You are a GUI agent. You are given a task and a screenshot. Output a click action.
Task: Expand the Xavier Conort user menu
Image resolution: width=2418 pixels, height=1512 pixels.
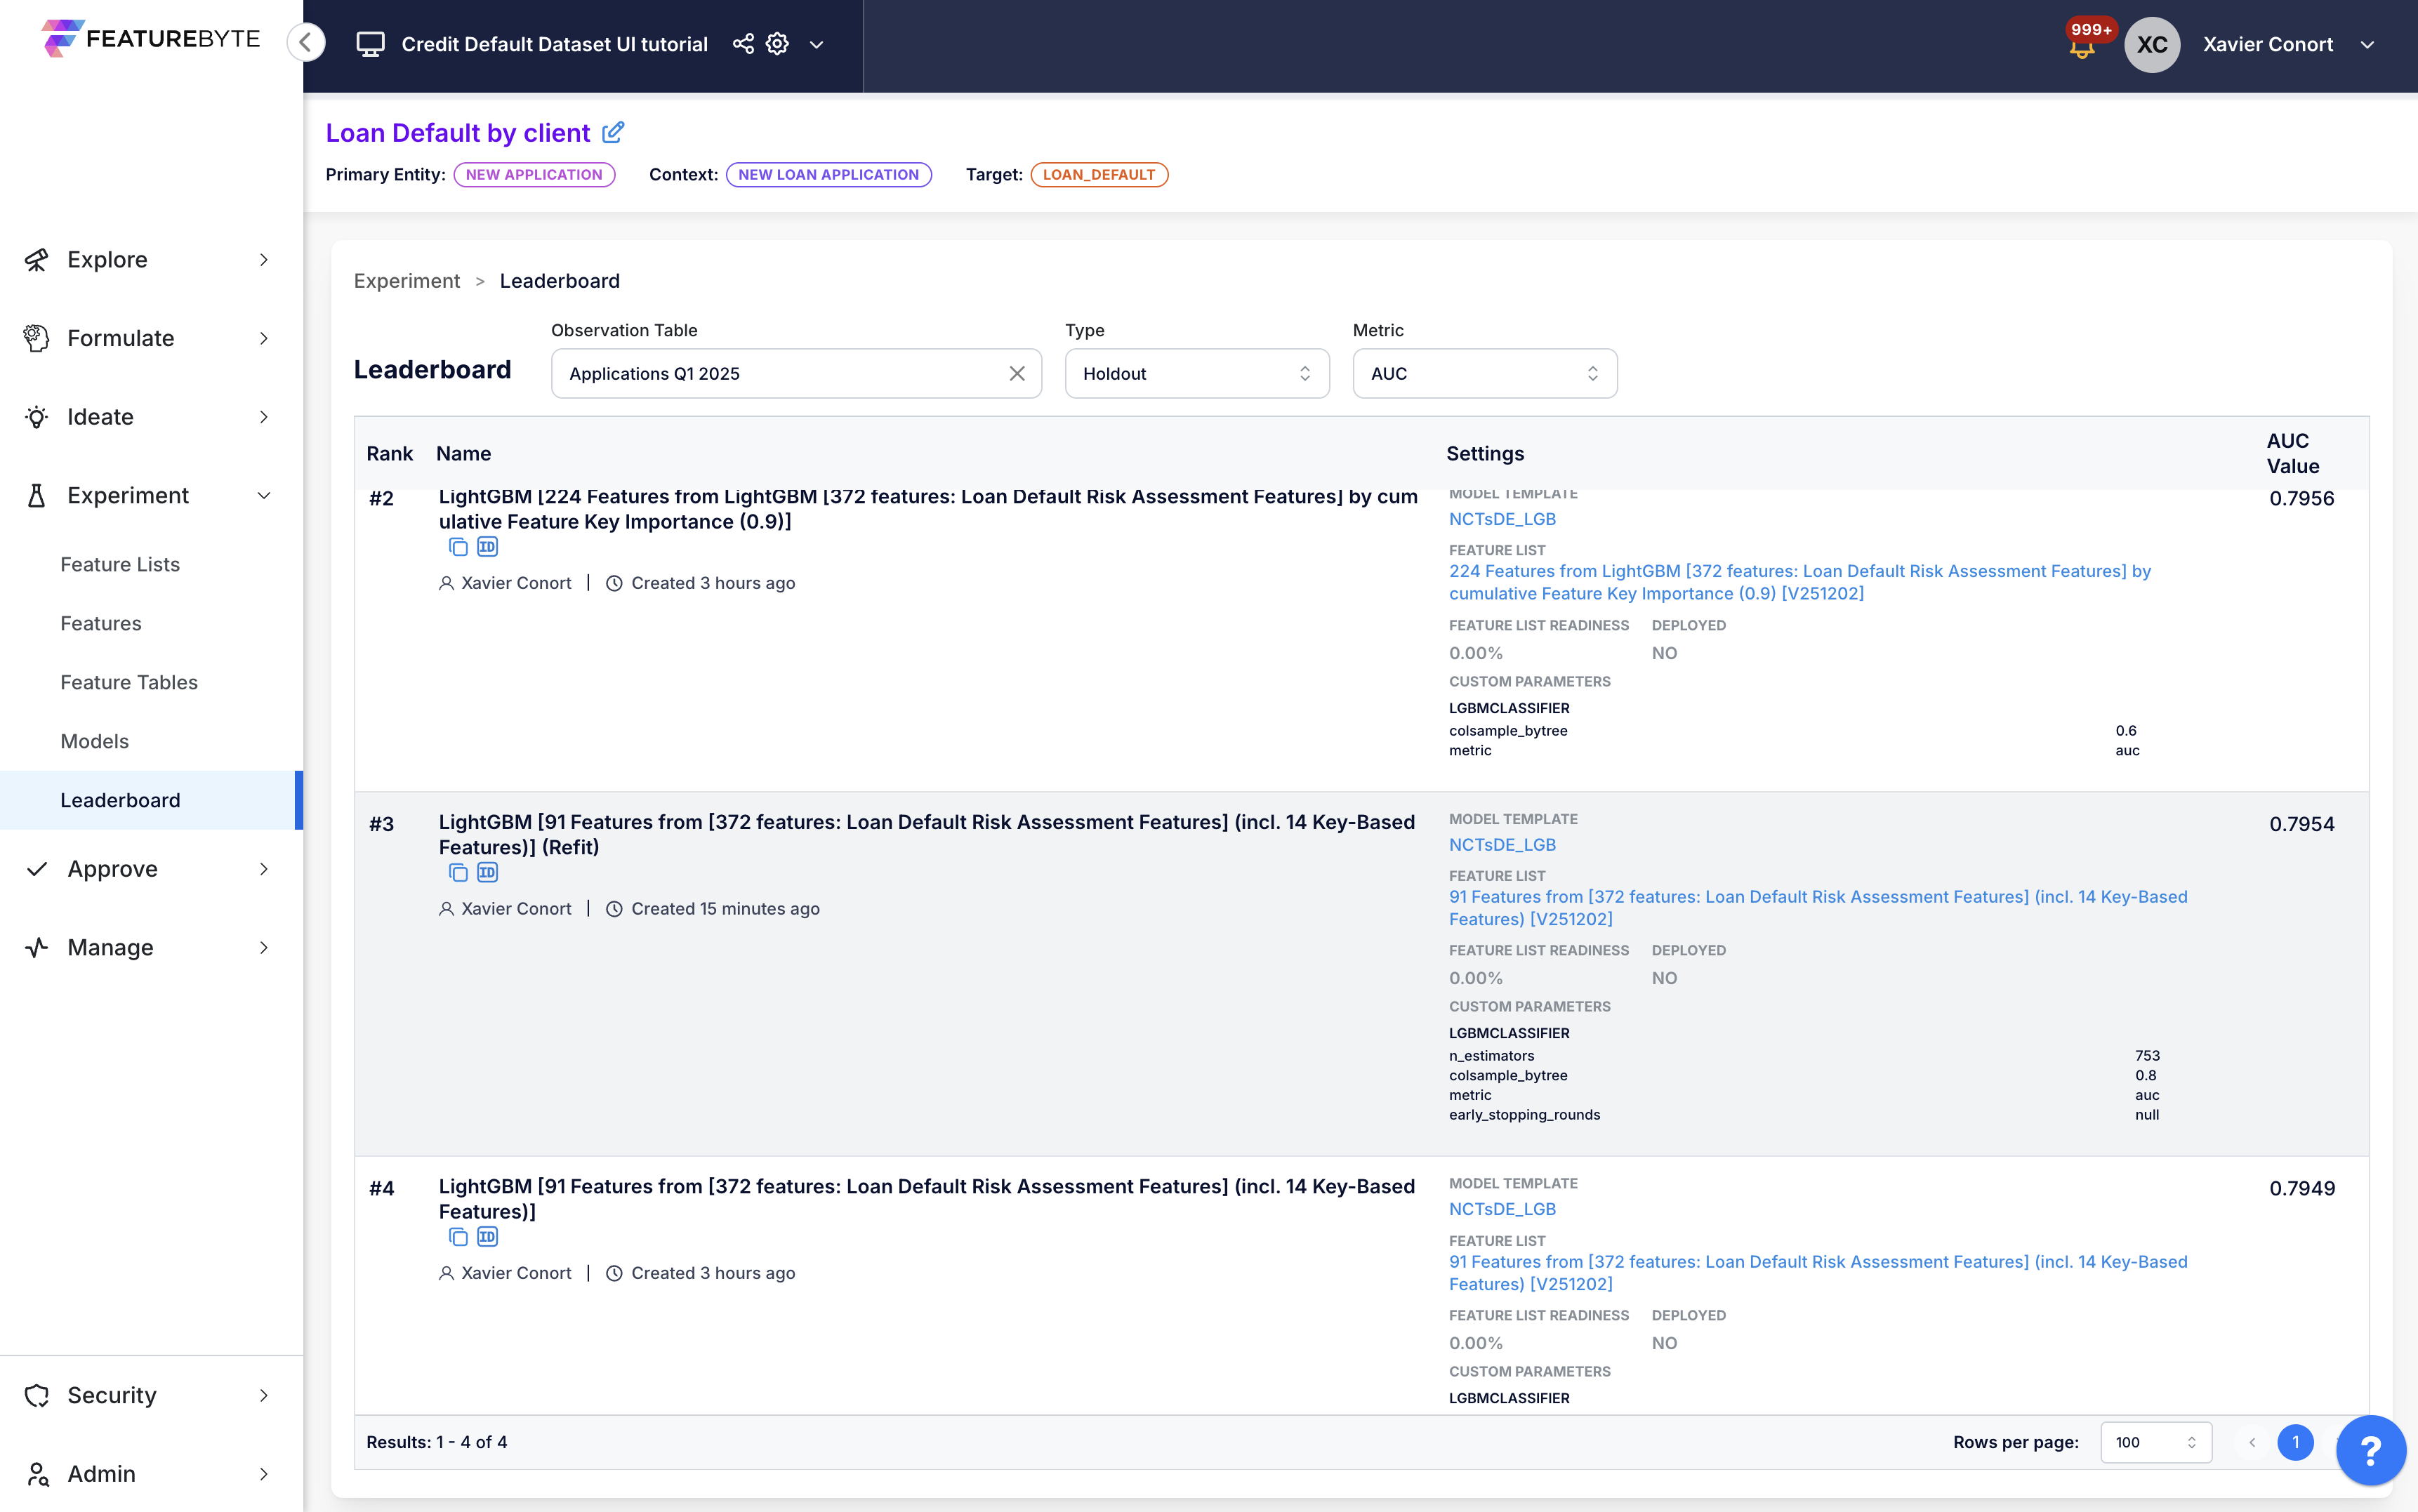tap(2367, 45)
